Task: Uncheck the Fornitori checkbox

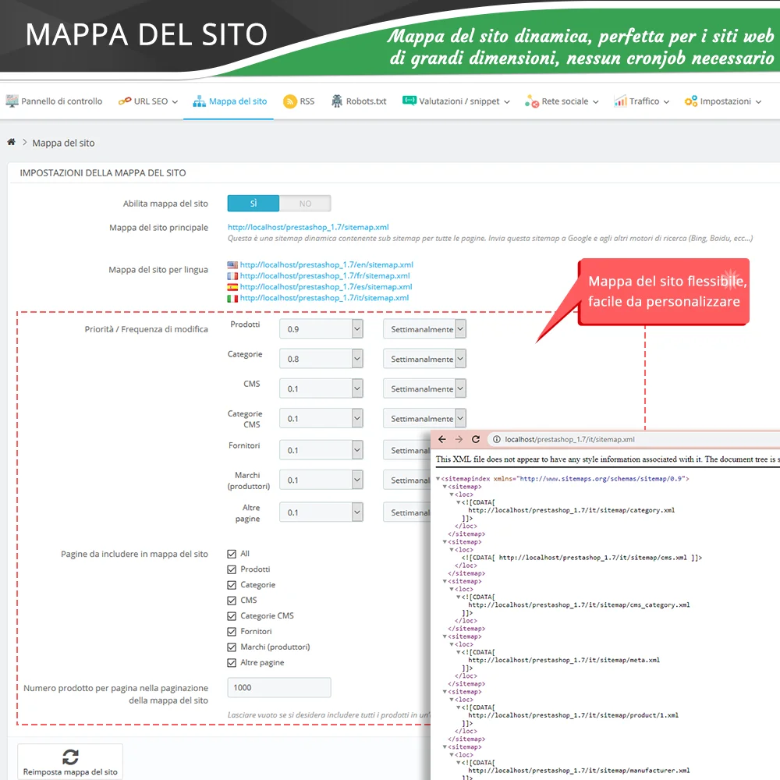Action: 231,631
